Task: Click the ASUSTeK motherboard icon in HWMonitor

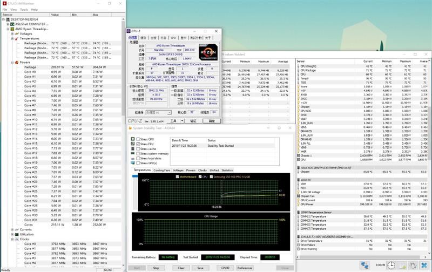Action: pyautogui.click(x=12, y=24)
